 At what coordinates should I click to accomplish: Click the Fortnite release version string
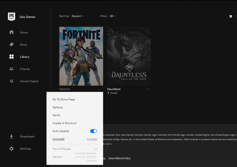(x=85, y=157)
